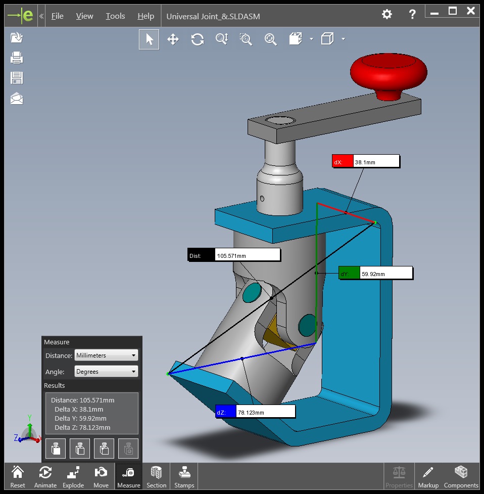Send the file using the envelope icon

tap(17, 99)
